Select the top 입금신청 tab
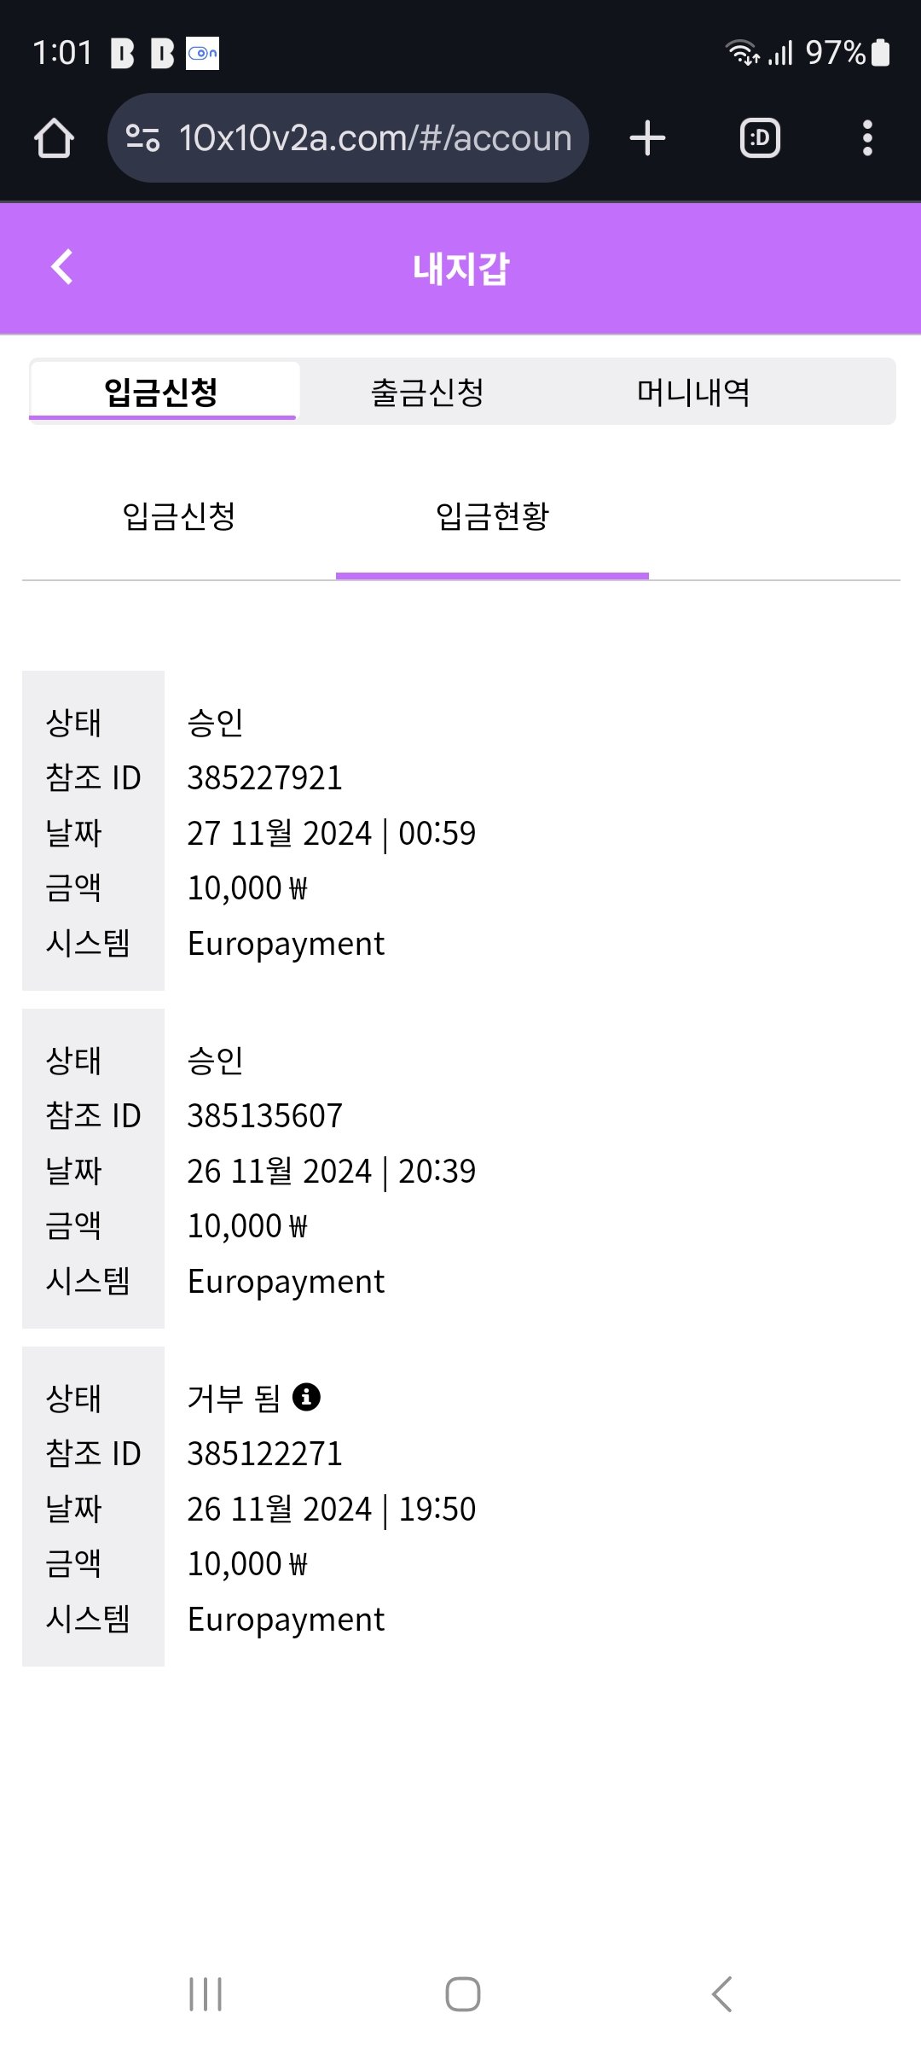 pyautogui.click(x=162, y=393)
